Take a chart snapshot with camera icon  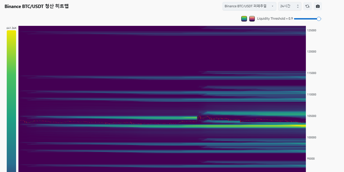(318, 6)
